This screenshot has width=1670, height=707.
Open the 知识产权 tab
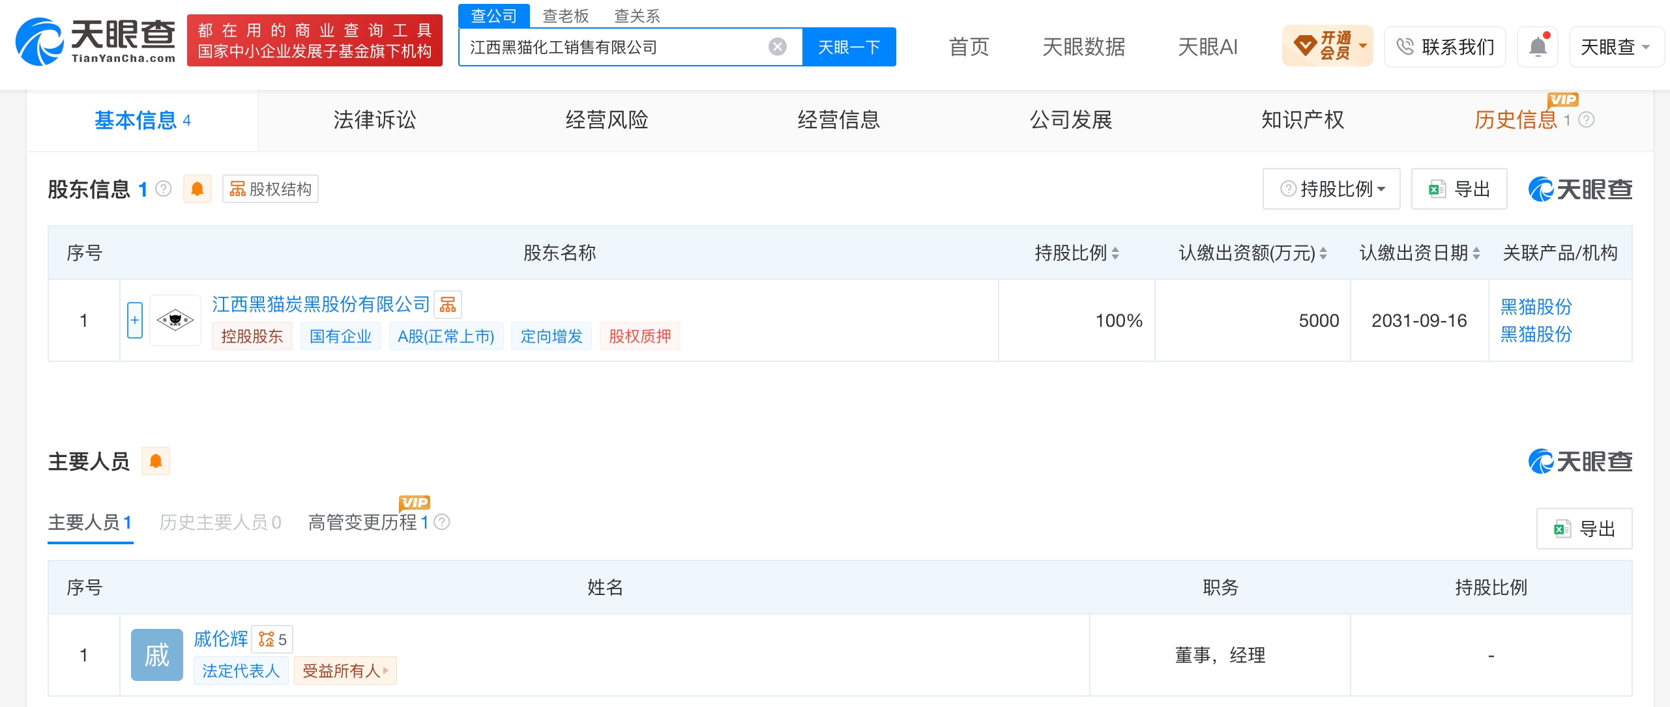coord(1303,120)
